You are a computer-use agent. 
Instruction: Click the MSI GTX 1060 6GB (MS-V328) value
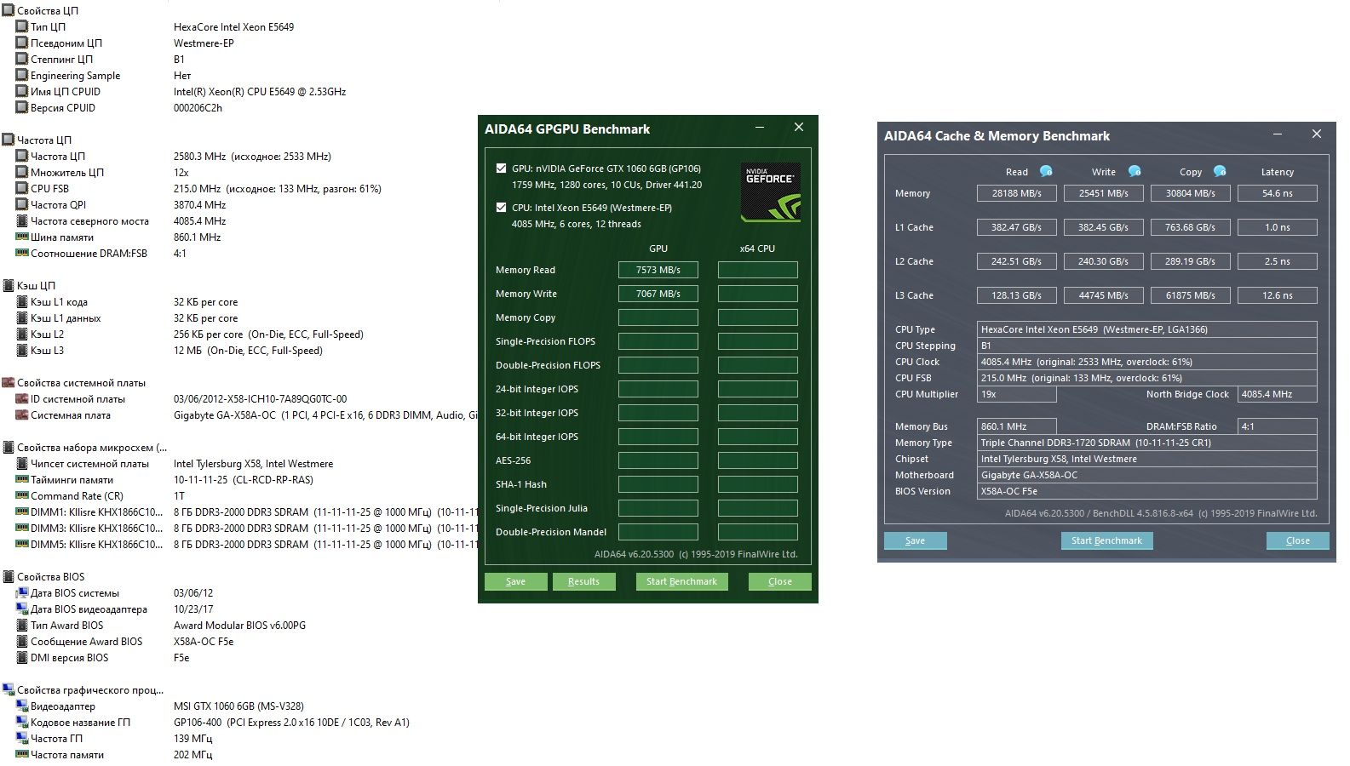point(238,706)
